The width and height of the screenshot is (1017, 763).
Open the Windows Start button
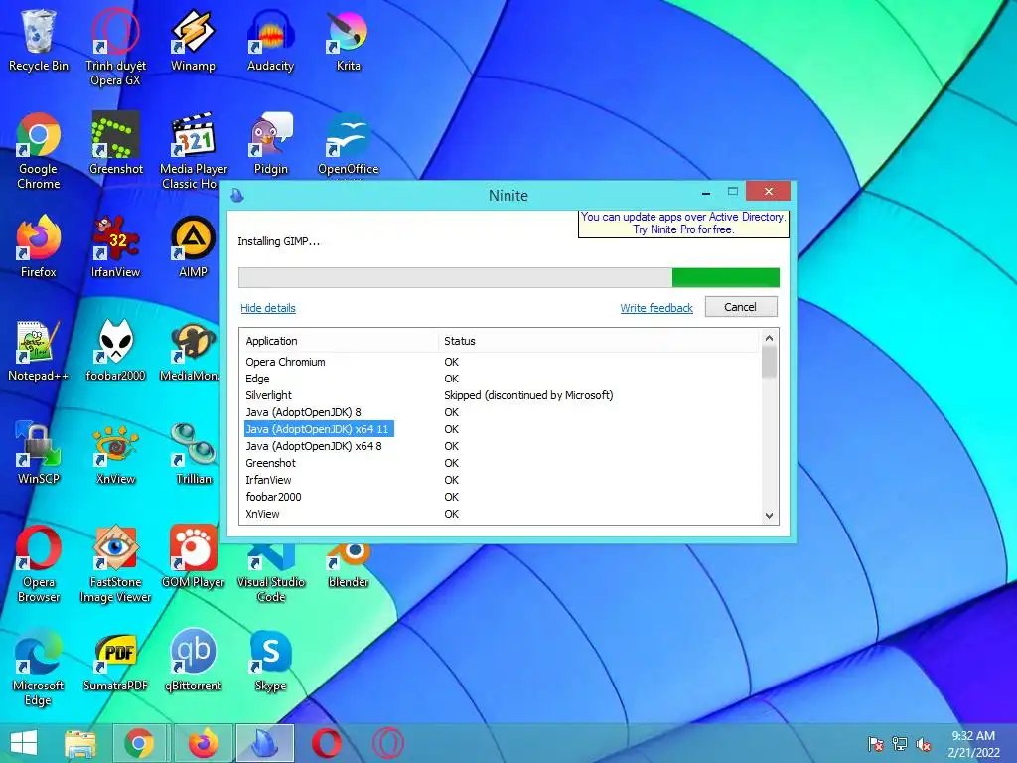coord(24,743)
